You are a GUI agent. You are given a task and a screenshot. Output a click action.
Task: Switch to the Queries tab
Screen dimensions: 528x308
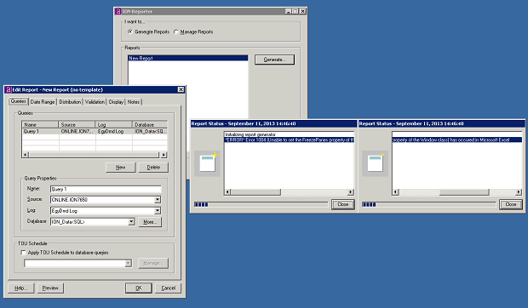point(18,101)
